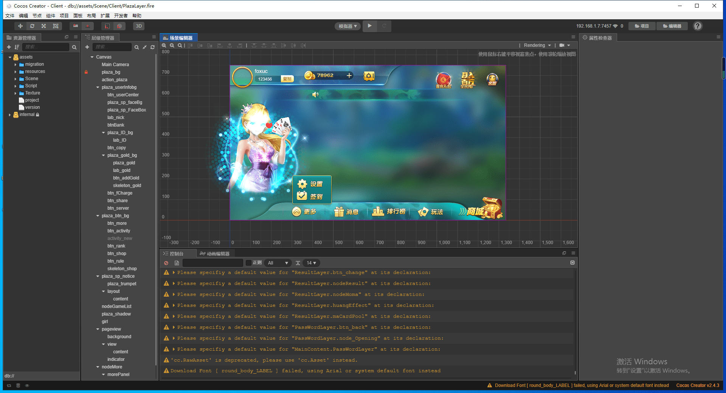Collapse the assets root folder
The height and width of the screenshot is (393, 726).
[10, 57]
